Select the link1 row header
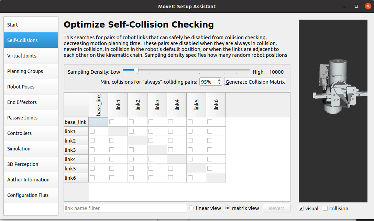Viewport: 374px width, 221px height. point(76,131)
